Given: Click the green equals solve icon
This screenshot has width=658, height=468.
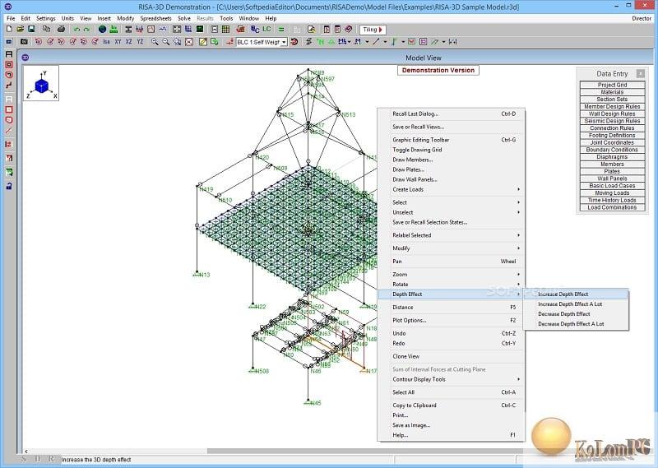Looking at the screenshot, I should point(281,30).
